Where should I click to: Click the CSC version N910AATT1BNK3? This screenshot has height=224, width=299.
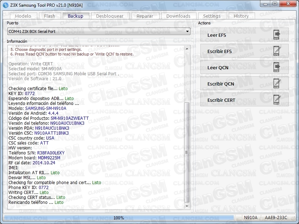click(51, 133)
